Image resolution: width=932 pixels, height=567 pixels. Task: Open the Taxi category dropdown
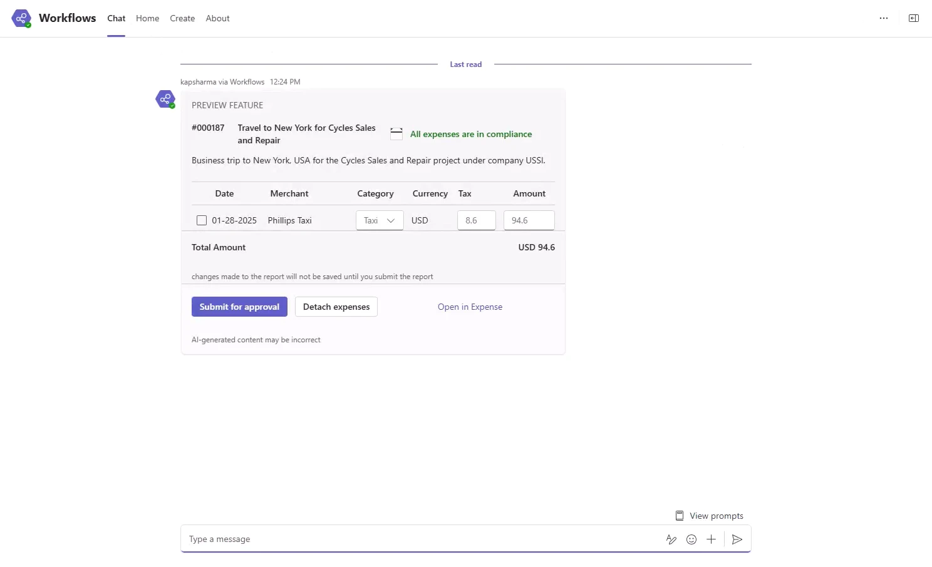[x=379, y=220]
